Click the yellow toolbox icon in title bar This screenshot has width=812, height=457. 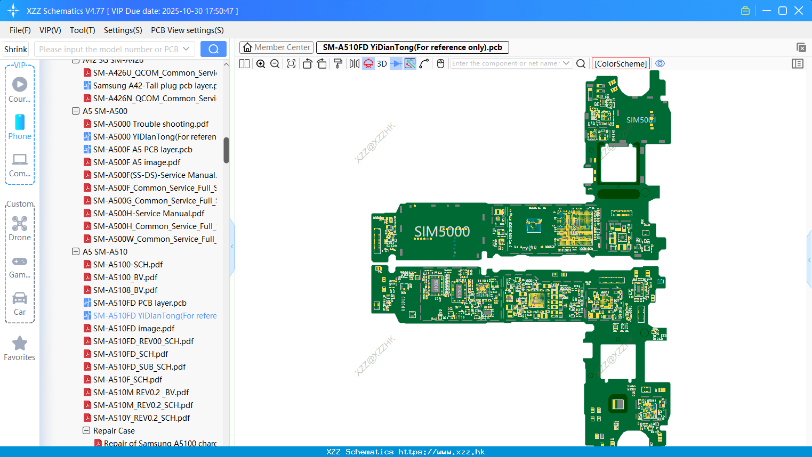[x=745, y=11]
